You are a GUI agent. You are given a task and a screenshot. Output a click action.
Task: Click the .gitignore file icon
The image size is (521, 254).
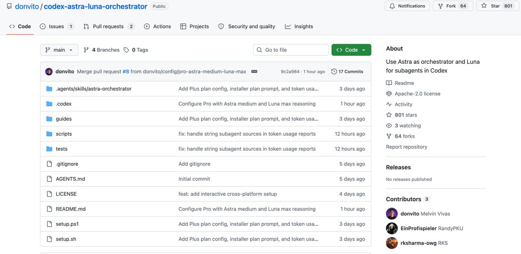click(x=49, y=164)
